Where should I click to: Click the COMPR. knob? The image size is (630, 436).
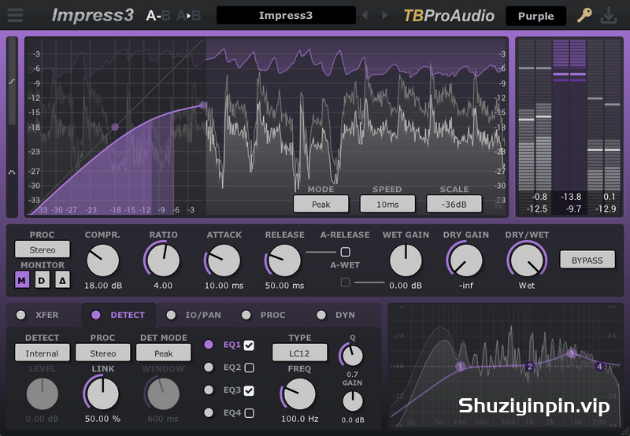click(x=103, y=260)
